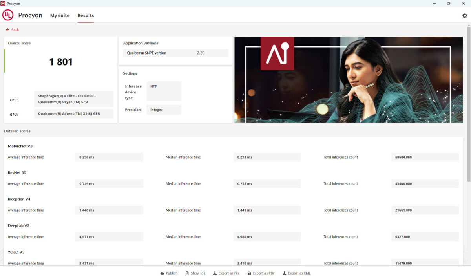Switch to the My suite tab
471x280 pixels.
[x=60, y=16]
